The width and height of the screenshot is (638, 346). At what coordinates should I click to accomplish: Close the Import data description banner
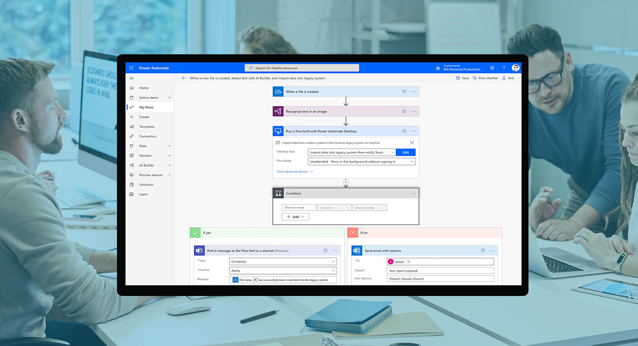pyautogui.click(x=412, y=143)
